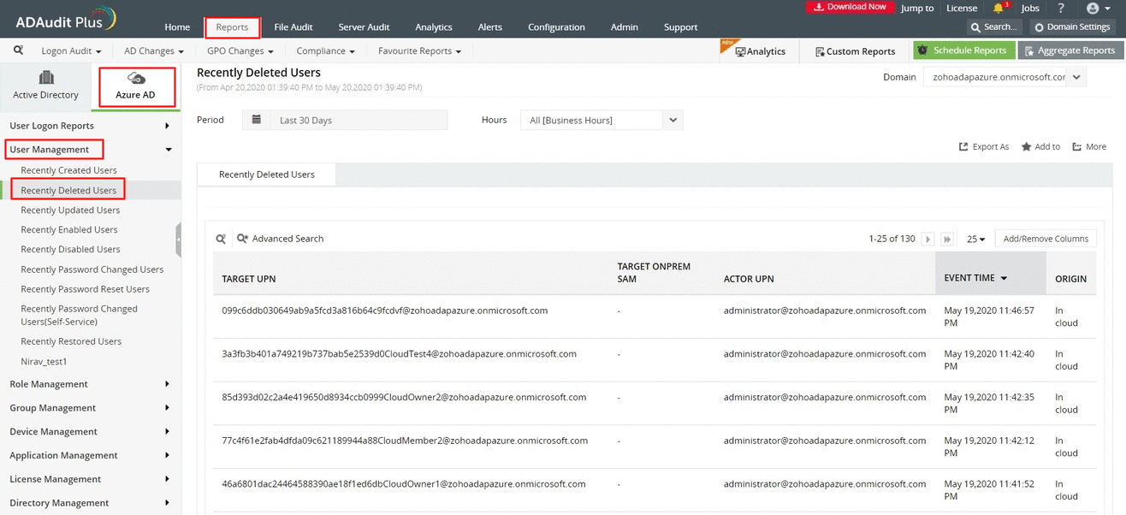Open the More options menu
The height and width of the screenshot is (515, 1126).
[x=1089, y=147]
